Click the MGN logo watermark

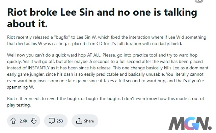190,124
